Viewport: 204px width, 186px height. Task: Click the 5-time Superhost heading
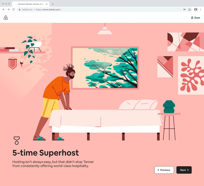[46, 153]
